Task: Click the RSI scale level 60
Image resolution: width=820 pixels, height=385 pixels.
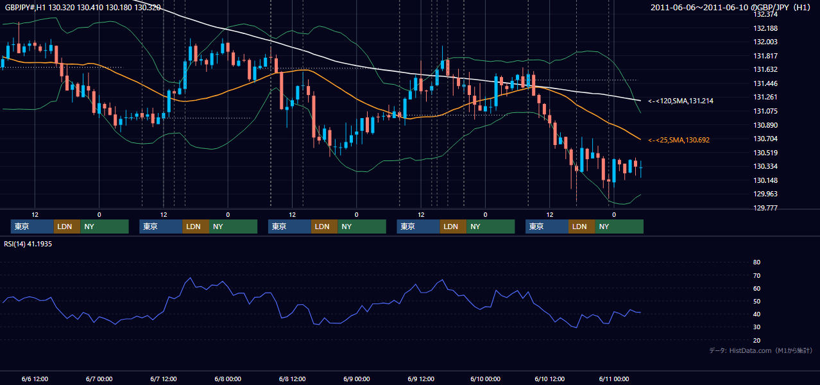Action: click(x=757, y=289)
